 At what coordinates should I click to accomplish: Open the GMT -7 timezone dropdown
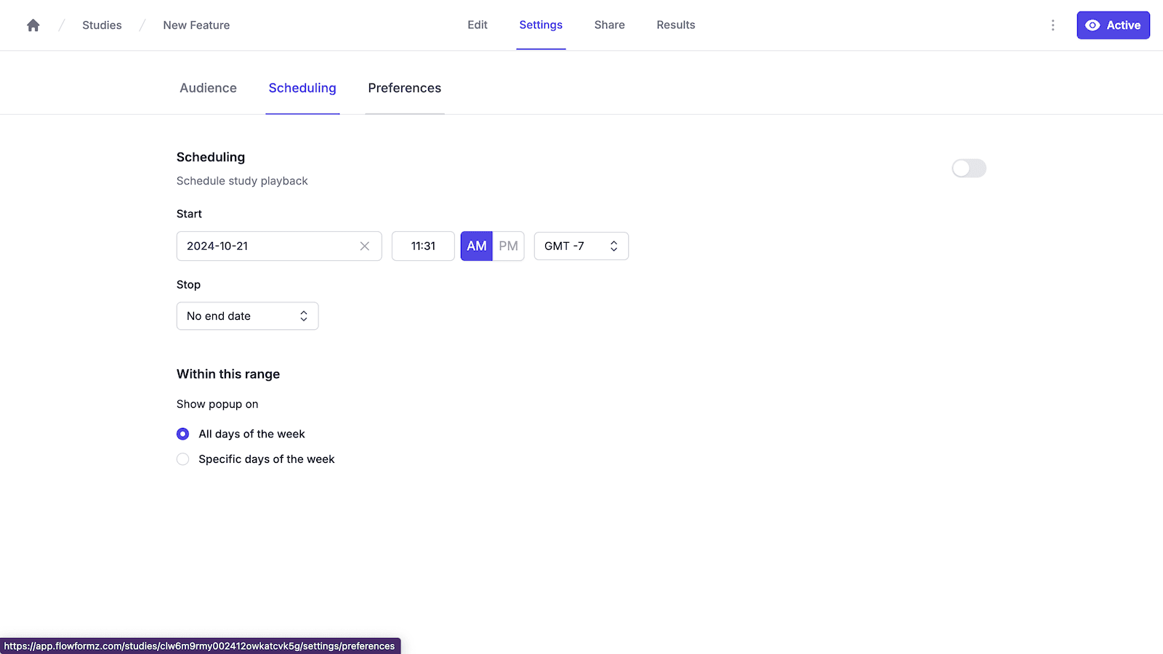coord(581,246)
